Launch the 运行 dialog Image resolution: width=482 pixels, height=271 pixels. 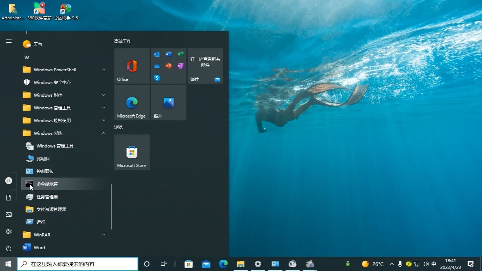[x=64, y=222]
